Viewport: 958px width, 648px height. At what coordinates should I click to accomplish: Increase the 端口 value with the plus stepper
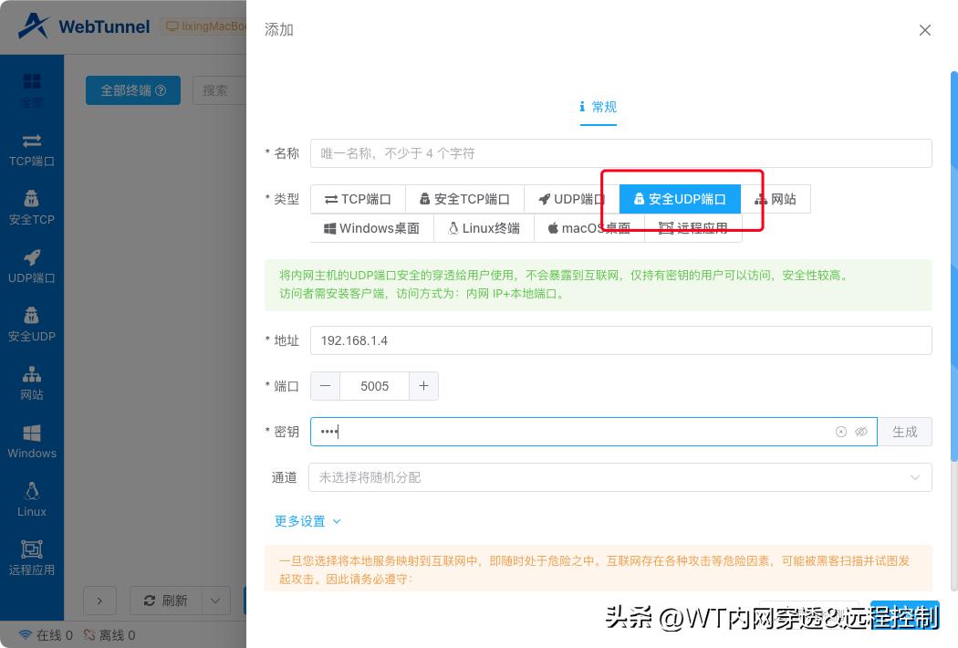tap(423, 385)
